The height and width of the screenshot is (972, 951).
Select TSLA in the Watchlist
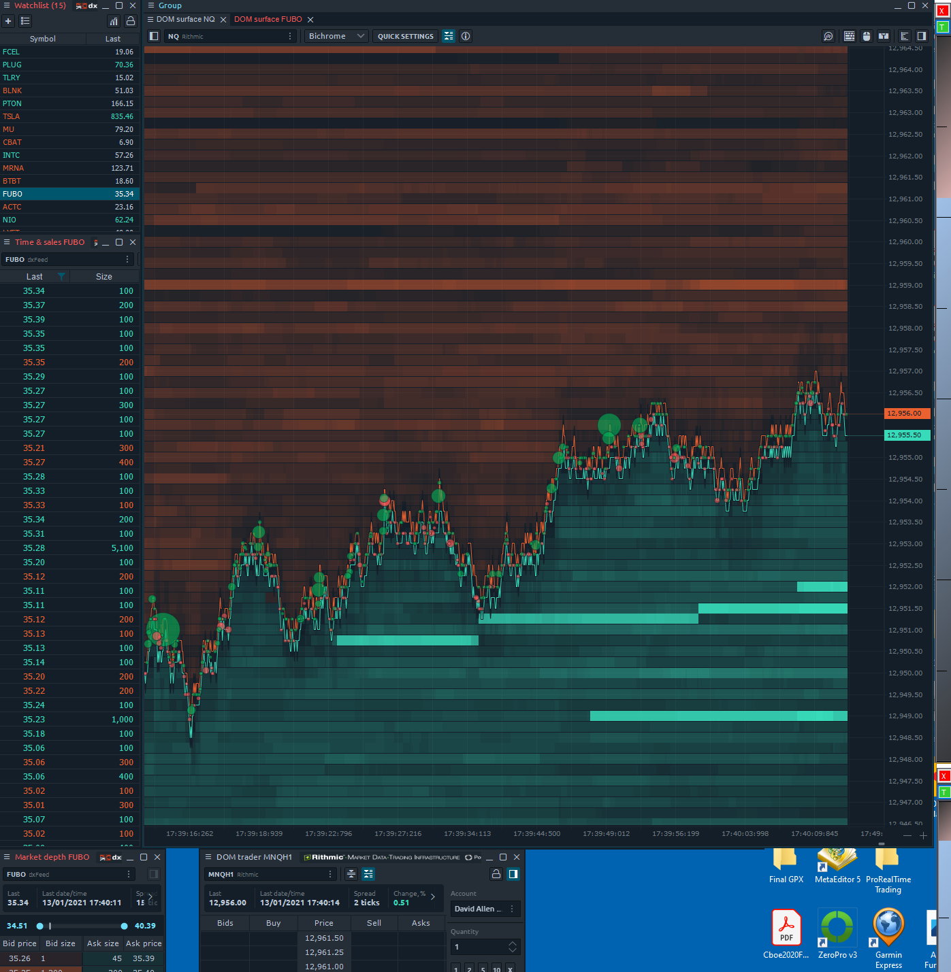[x=69, y=116]
